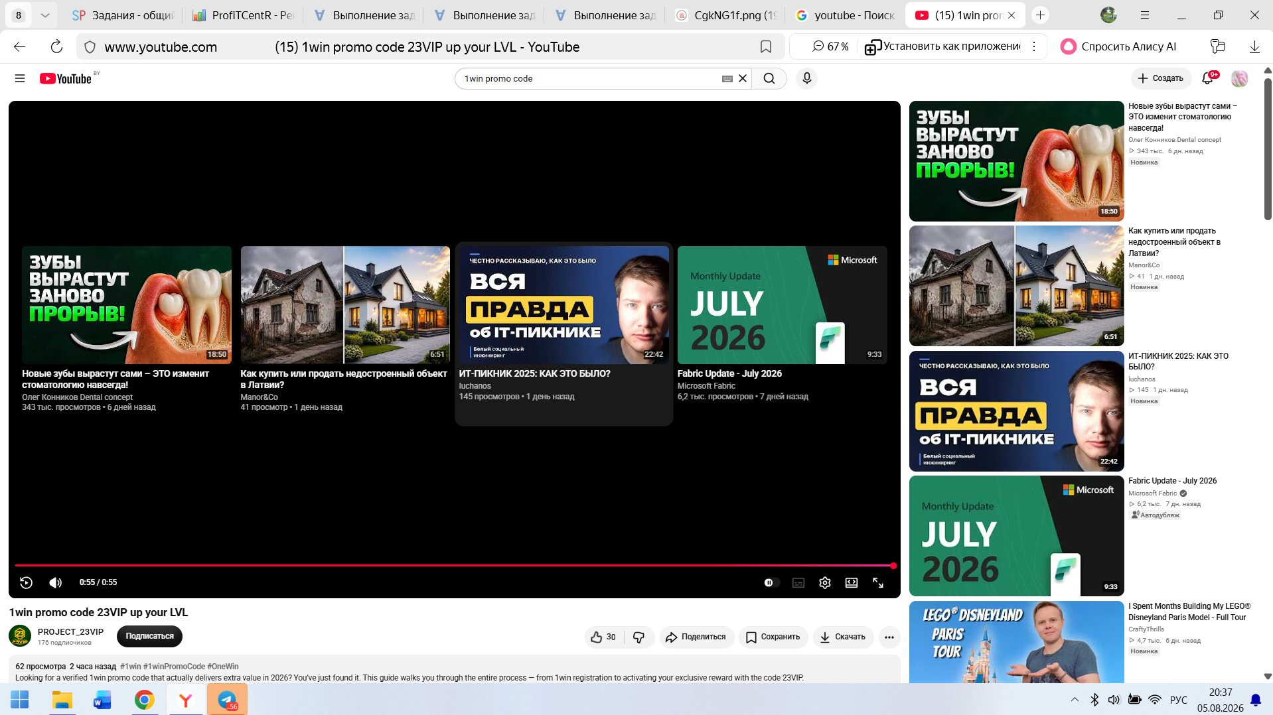
Task: Open sidebar title 'Fabric Update - July 2026'
Action: pos(1172,481)
